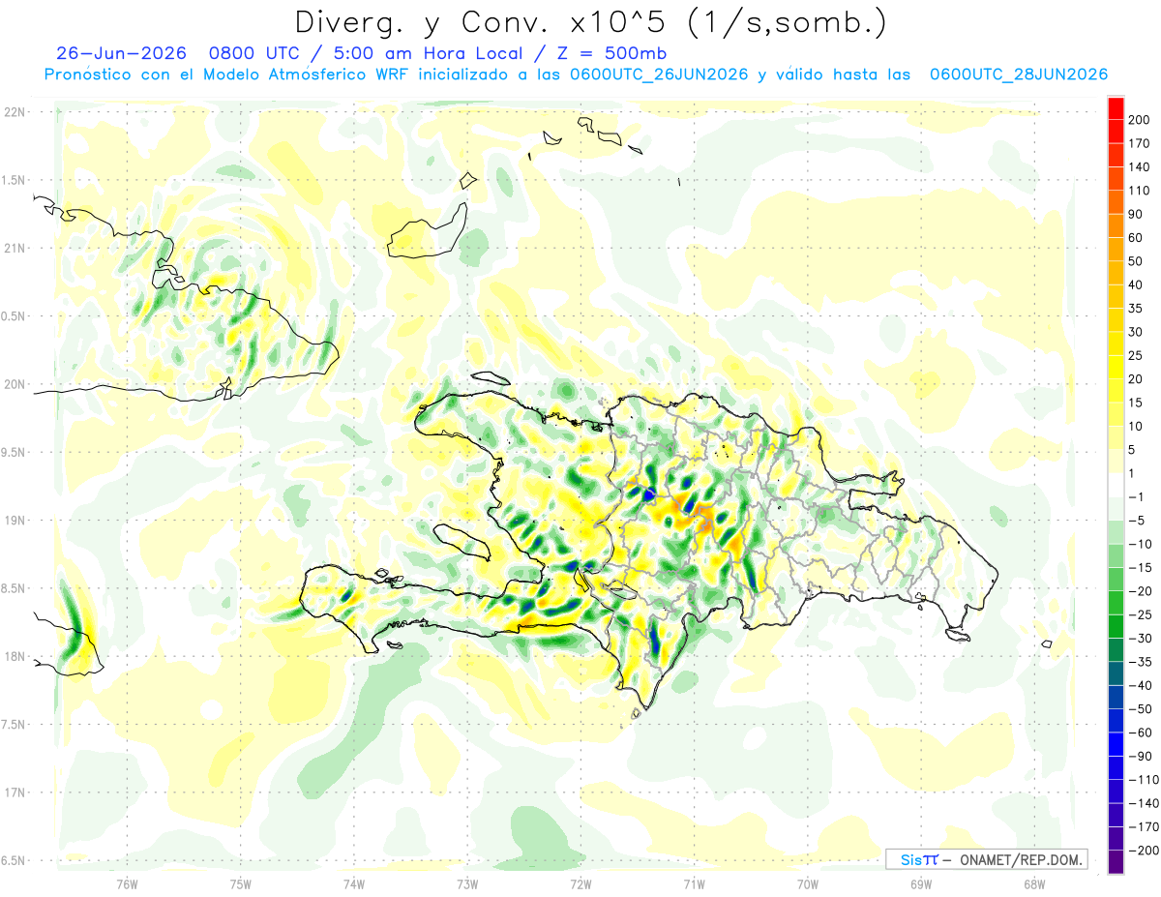This screenshot has height=897, width=1161.
Task: Click the "ONAMET/REP.DOM." credit label
Action: point(1022,859)
